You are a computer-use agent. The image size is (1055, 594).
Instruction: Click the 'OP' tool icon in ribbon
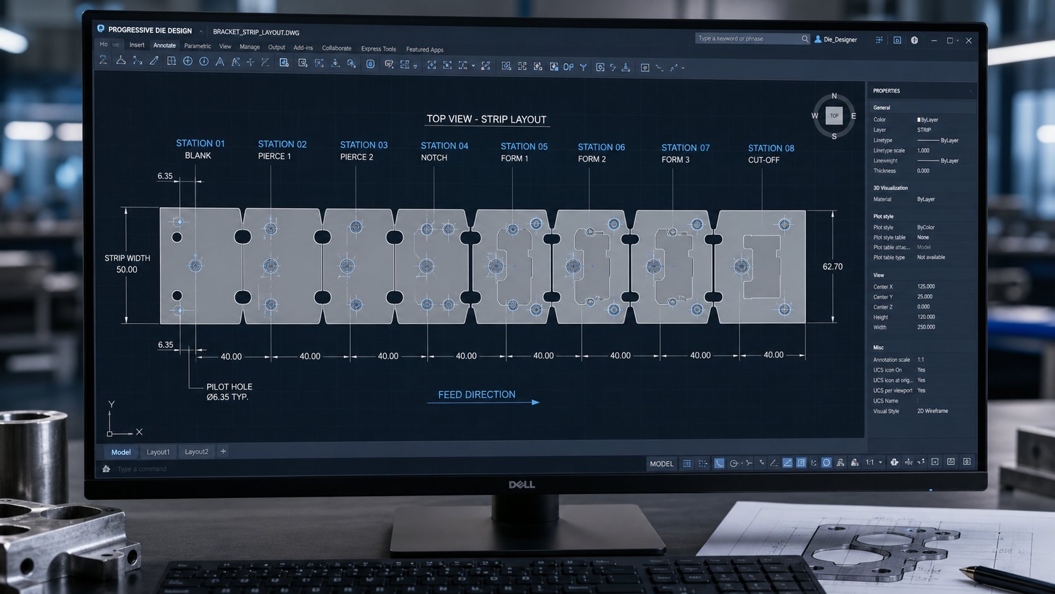tap(569, 66)
